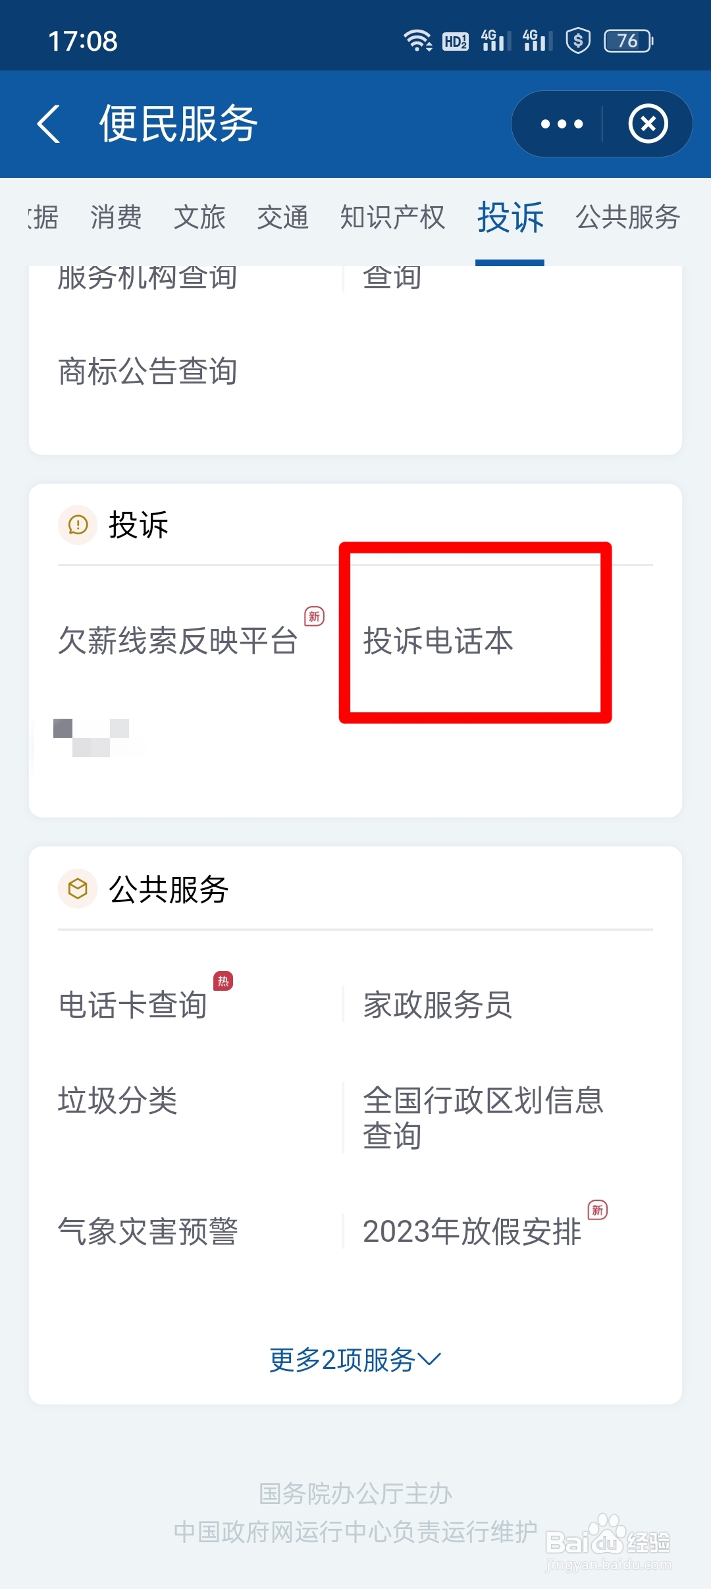Image resolution: width=711 pixels, height=1589 pixels.
Task: Open 投诉电话本 service
Action: (438, 641)
